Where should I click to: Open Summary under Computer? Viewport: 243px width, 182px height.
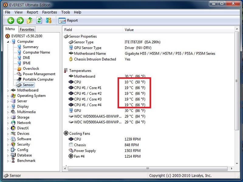31,47
